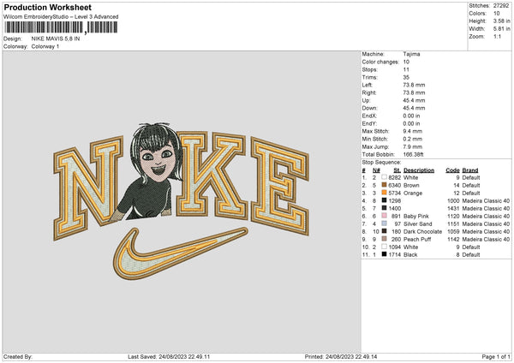The width and height of the screenshot is (514, 363).
Task: Click the Silver Sand color swatch
Action: click(384, 223)
